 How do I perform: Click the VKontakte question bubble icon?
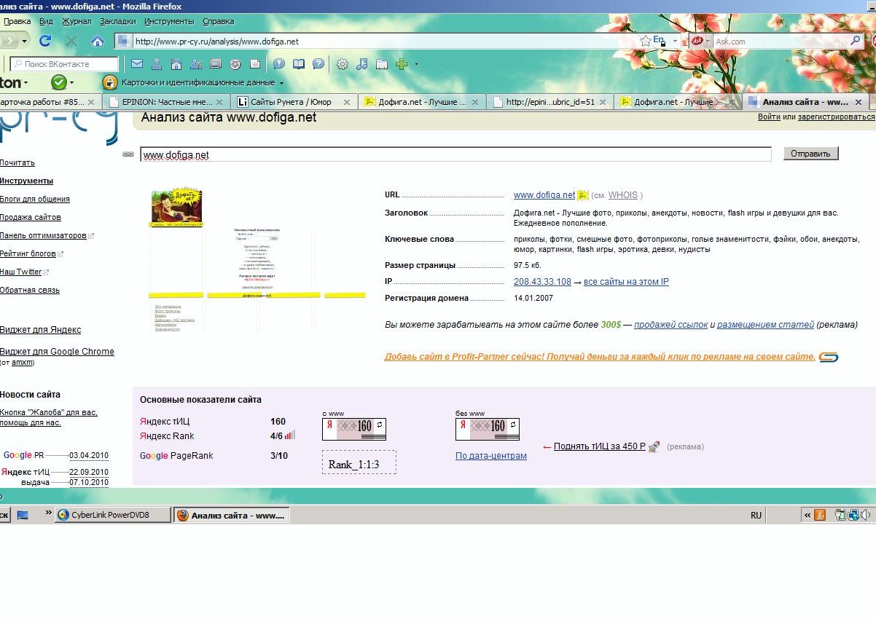click(318, 64)
